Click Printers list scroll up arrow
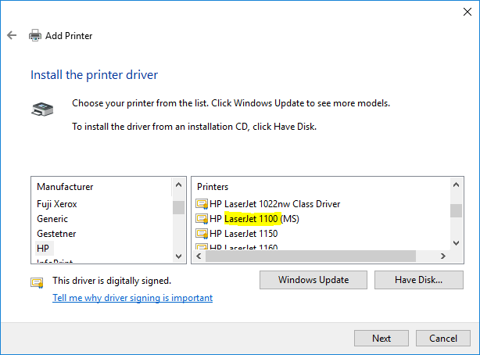Viewport: 480px width, 355px height. (456, 185)
